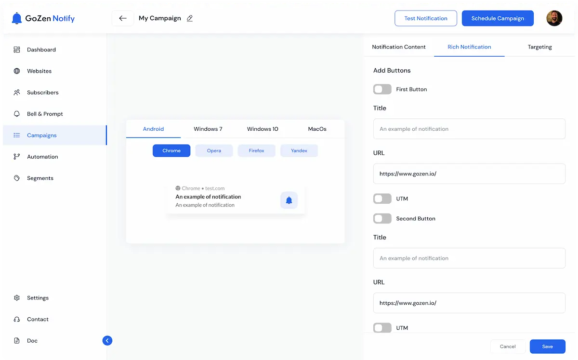578x360 pixels.
Task: Enable the First Button toggle
Action: [x=382, y=89]
